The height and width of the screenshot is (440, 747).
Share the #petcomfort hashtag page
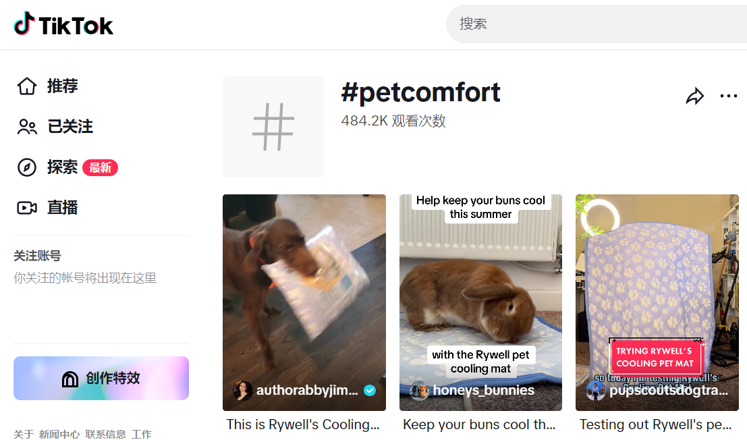(x=694, y=97)
